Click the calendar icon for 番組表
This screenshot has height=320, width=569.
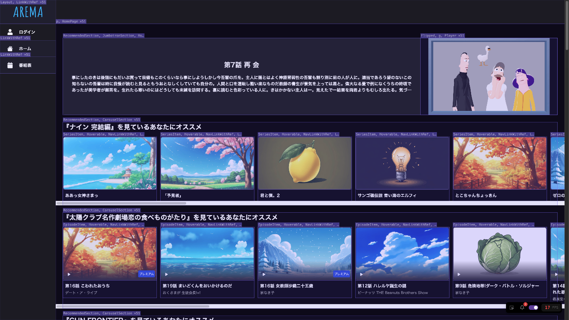click(x=10, y=65)
